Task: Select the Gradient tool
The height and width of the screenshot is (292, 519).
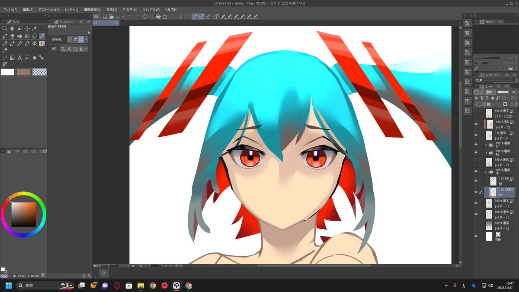Action: (x=12, y=58)
